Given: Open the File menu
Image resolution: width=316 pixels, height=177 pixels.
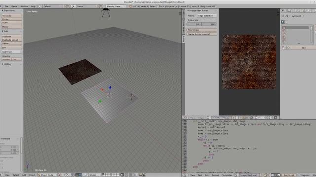Looking at the screenshot, I should (x=6, y=6).
